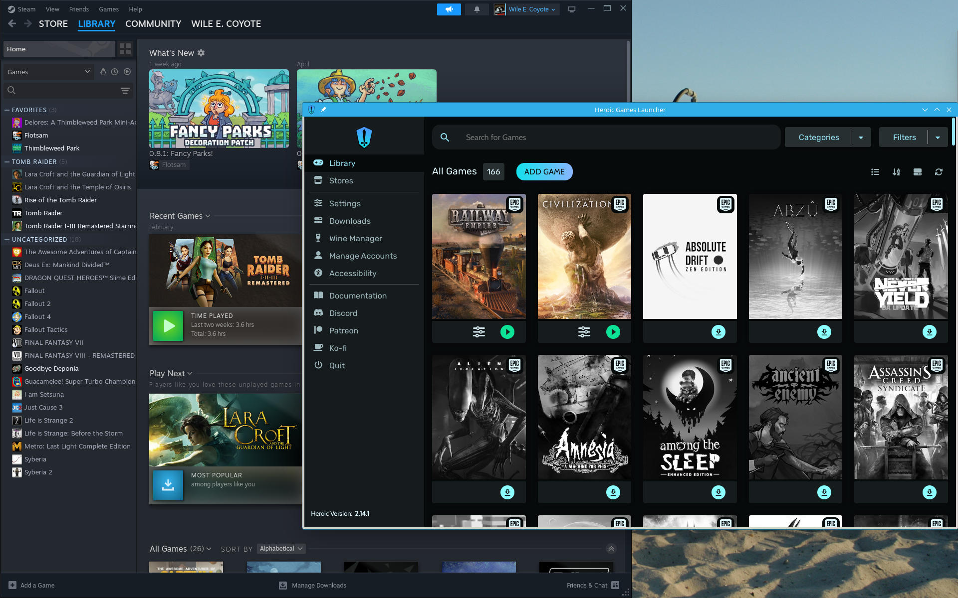Install Lara Croft Guardian of Light download button

168,485
